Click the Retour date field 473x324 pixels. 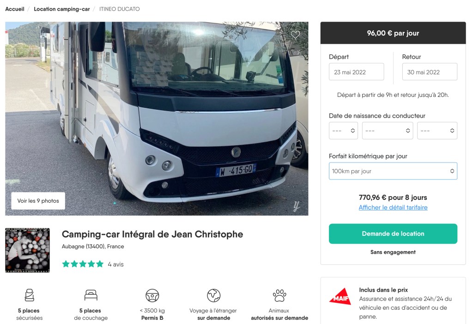430,72
